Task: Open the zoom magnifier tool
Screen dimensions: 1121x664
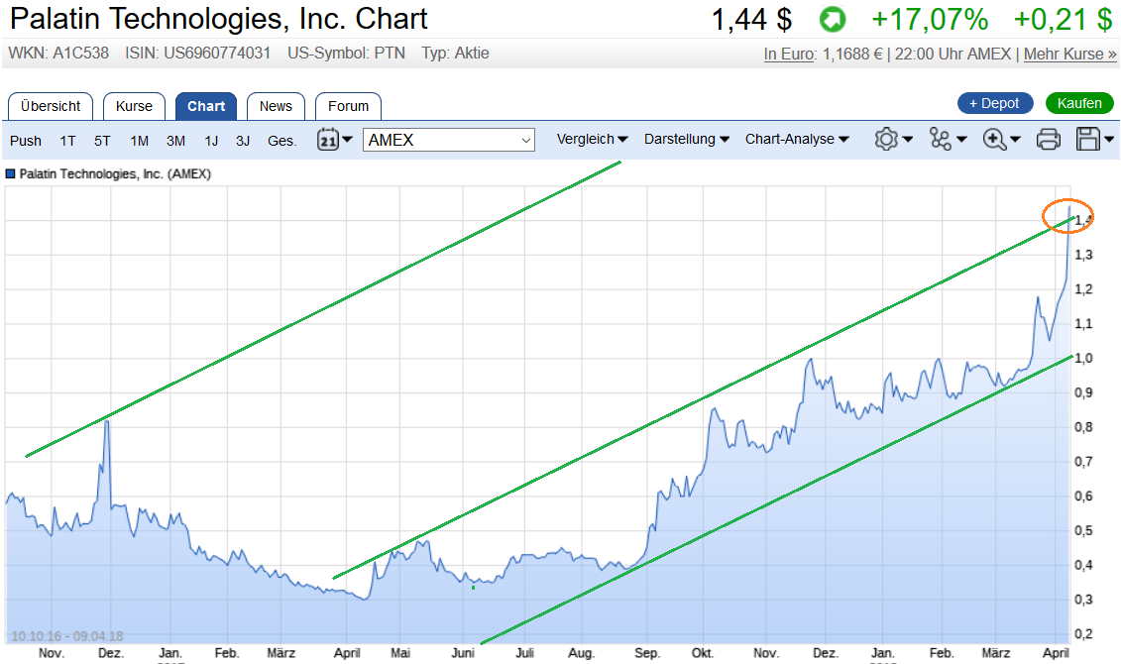Action: point(999,140)
